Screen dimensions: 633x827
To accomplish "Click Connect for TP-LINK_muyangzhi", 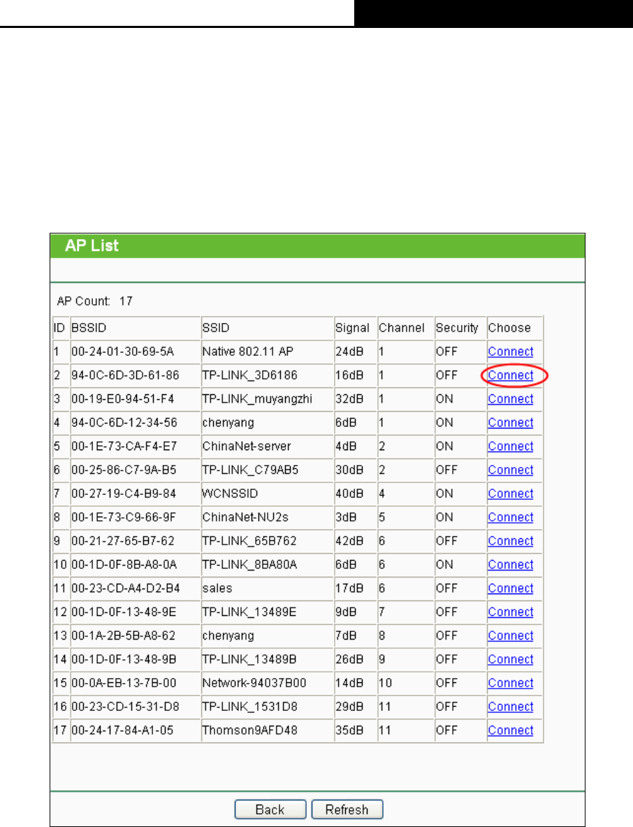I will [510, 398].
